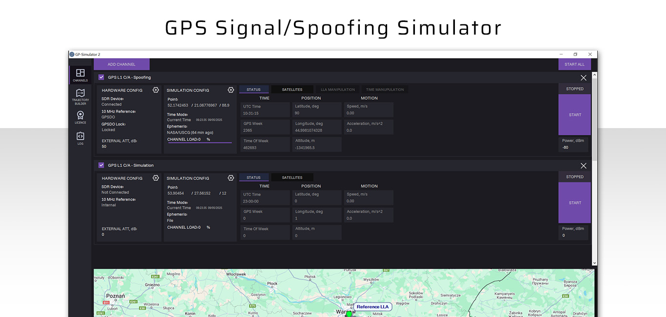Select the Status tab of simulation channel
This screenshot has height=317, width=666.
coord(254,177)
